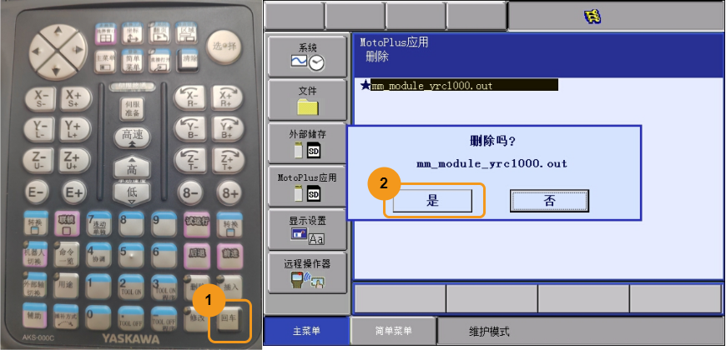Push the 前进 forward key
The image size is (726, 350).
(x=230, y=255)
